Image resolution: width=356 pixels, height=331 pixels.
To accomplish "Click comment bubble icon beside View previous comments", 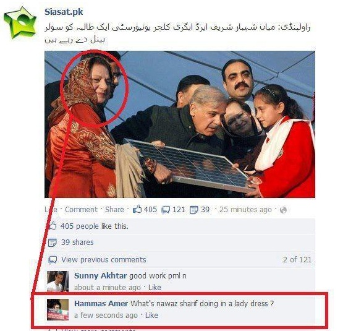I will point(53,260).
